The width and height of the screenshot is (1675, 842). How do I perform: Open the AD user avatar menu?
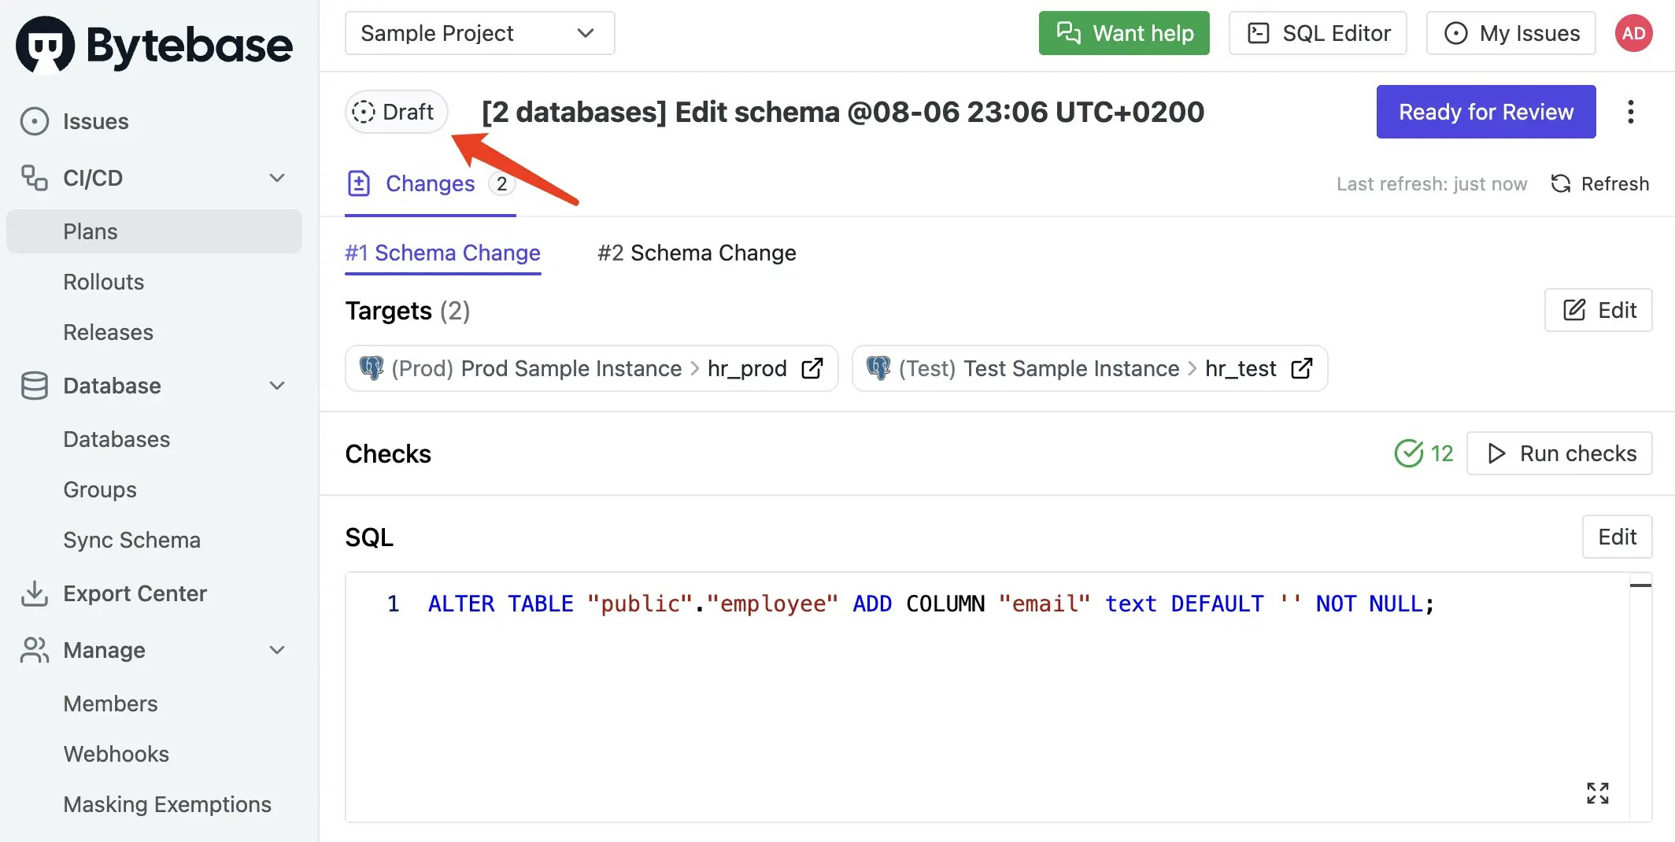click(x=1633, y=33)
